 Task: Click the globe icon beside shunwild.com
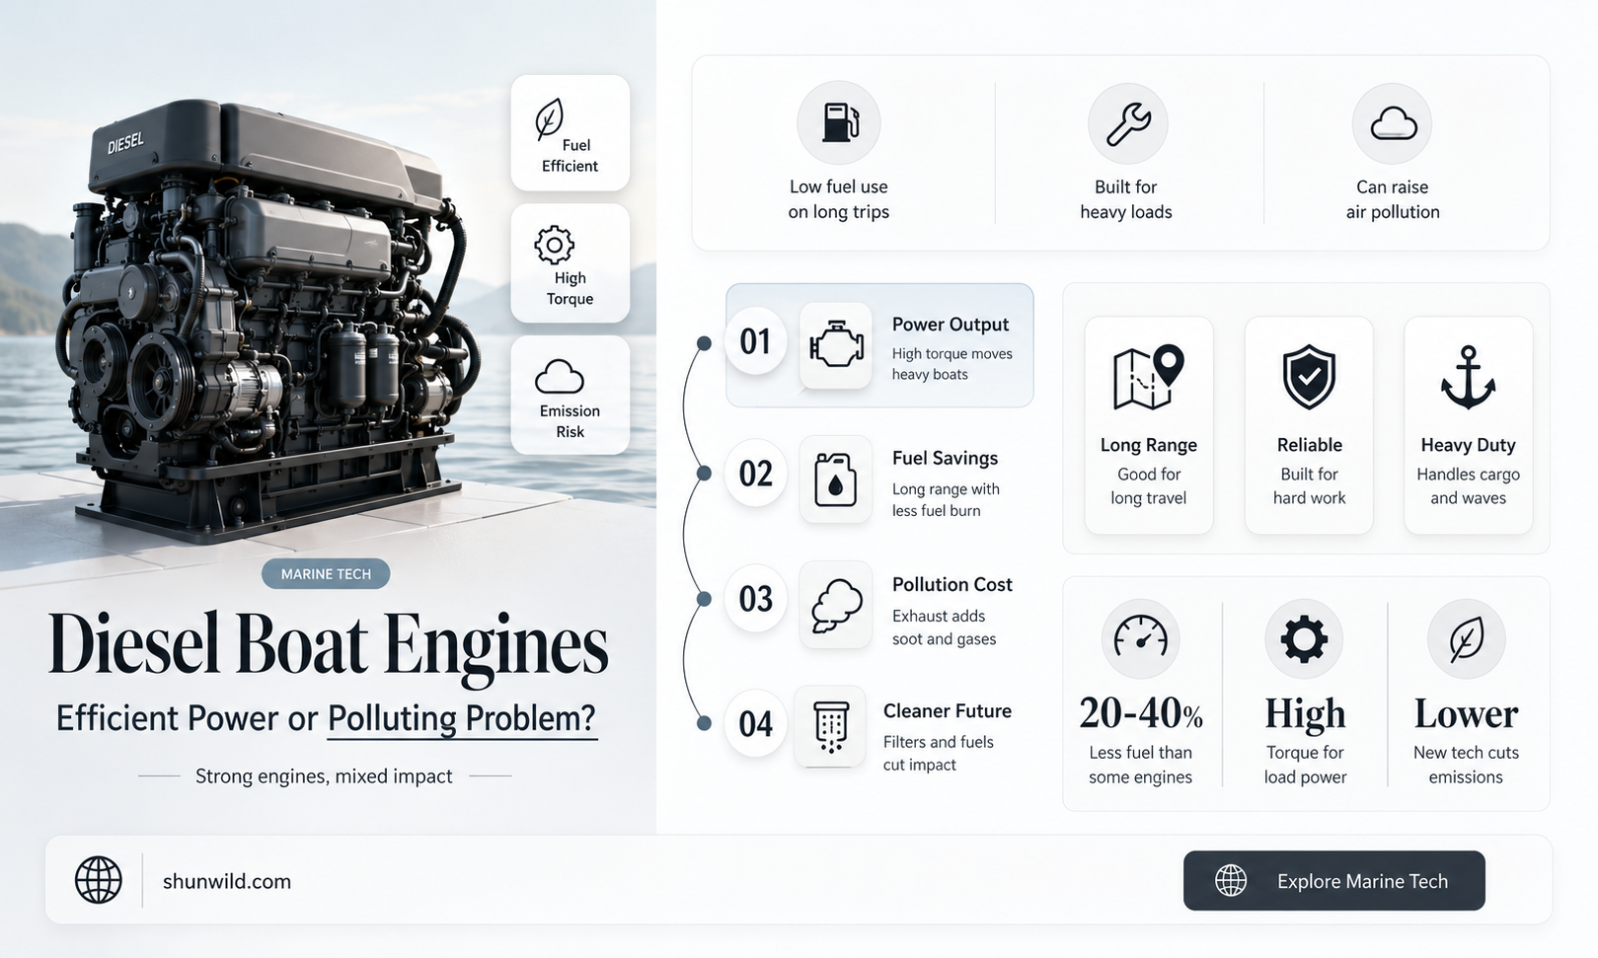coord(99,880)
